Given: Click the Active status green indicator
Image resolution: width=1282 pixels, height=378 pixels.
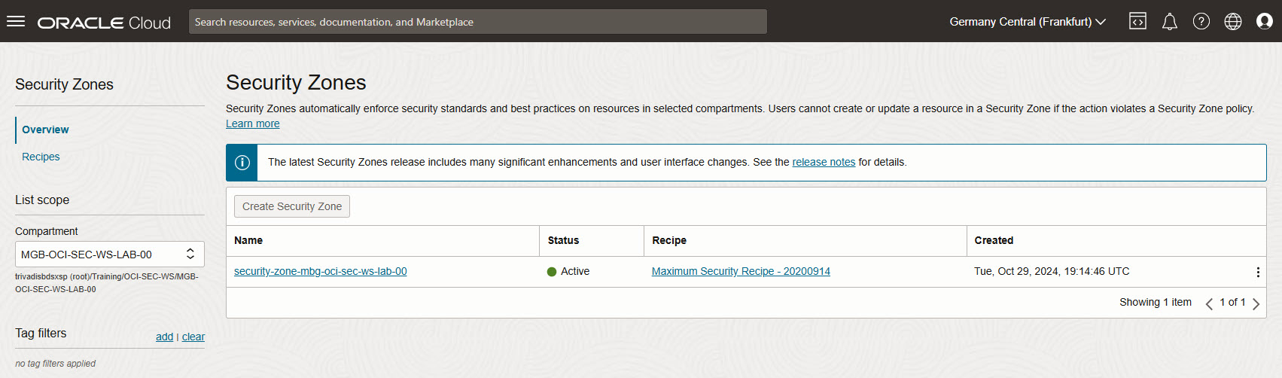Looking at the screenshot, I should click(552, 272).
